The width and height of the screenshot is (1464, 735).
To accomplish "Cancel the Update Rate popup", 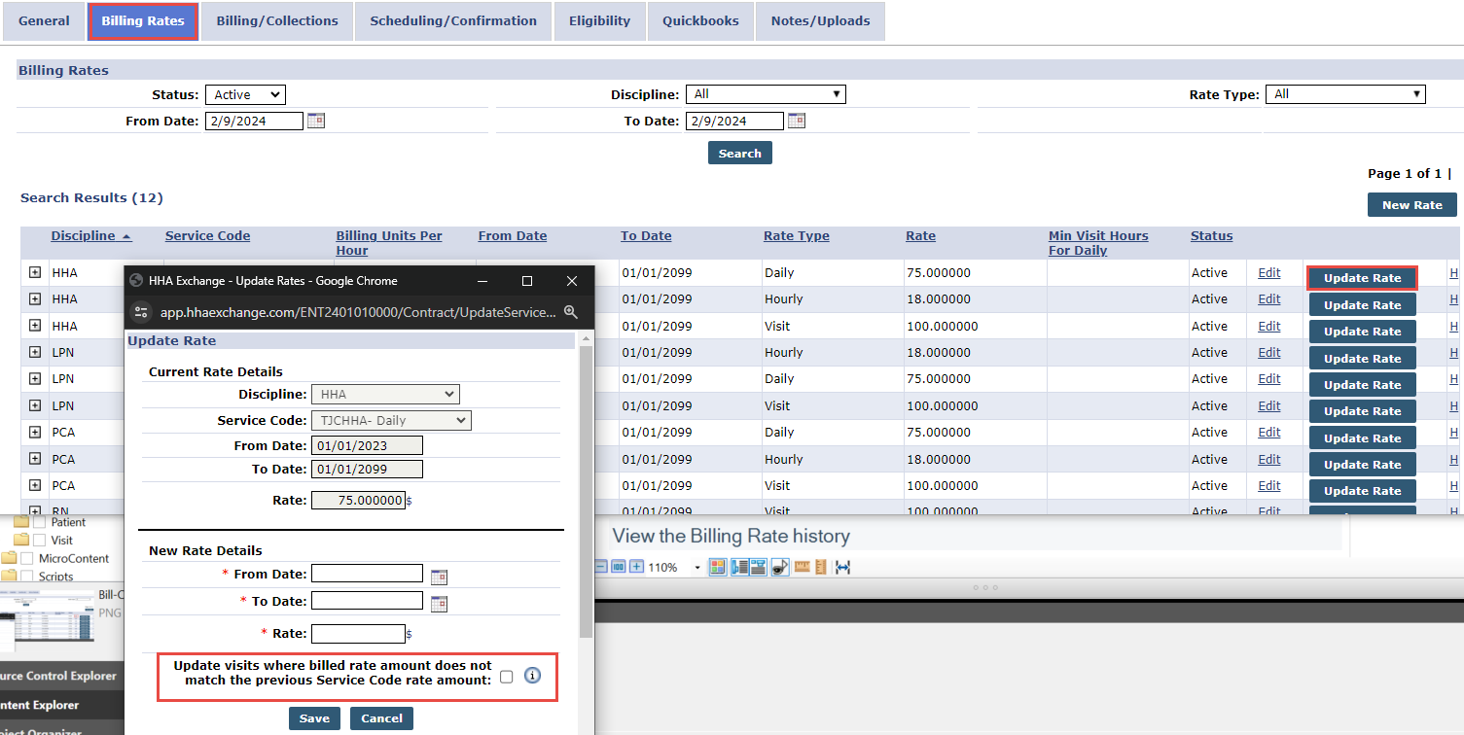I will tap(381, 718).
